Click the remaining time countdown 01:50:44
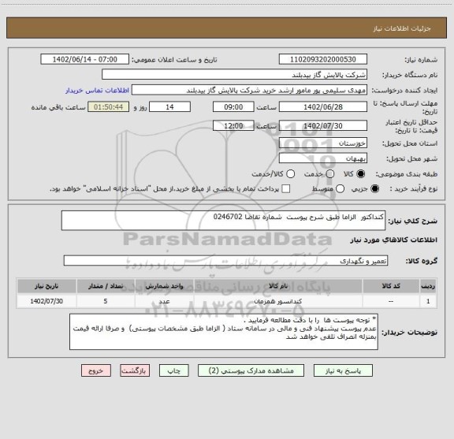This screenshot has width=454, height=439. [109, 107]
